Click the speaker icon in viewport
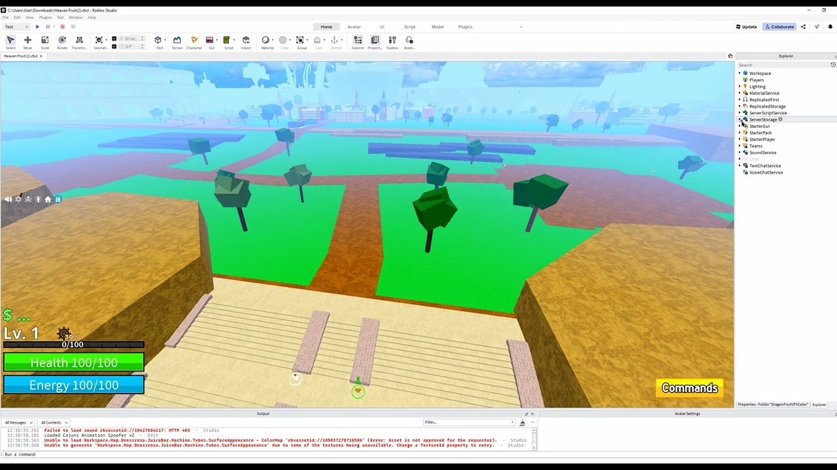837x470 pixels. 8,199
